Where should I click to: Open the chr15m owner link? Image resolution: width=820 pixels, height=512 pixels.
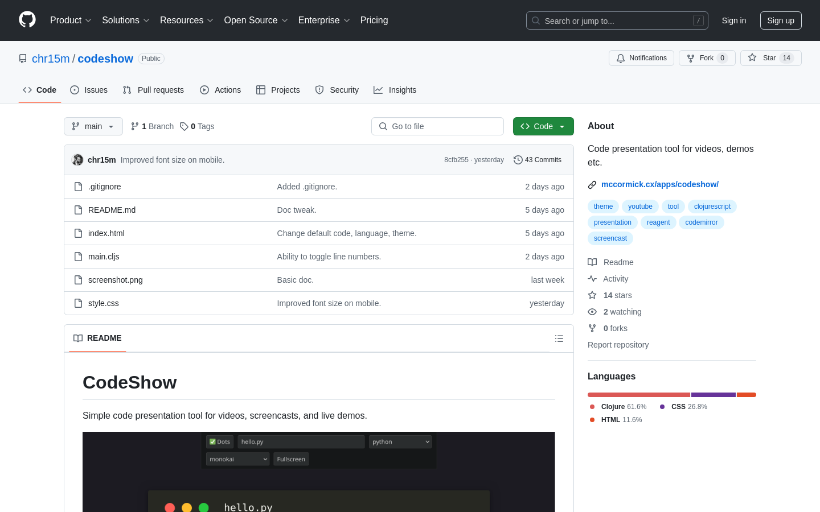tap(51, 59)
